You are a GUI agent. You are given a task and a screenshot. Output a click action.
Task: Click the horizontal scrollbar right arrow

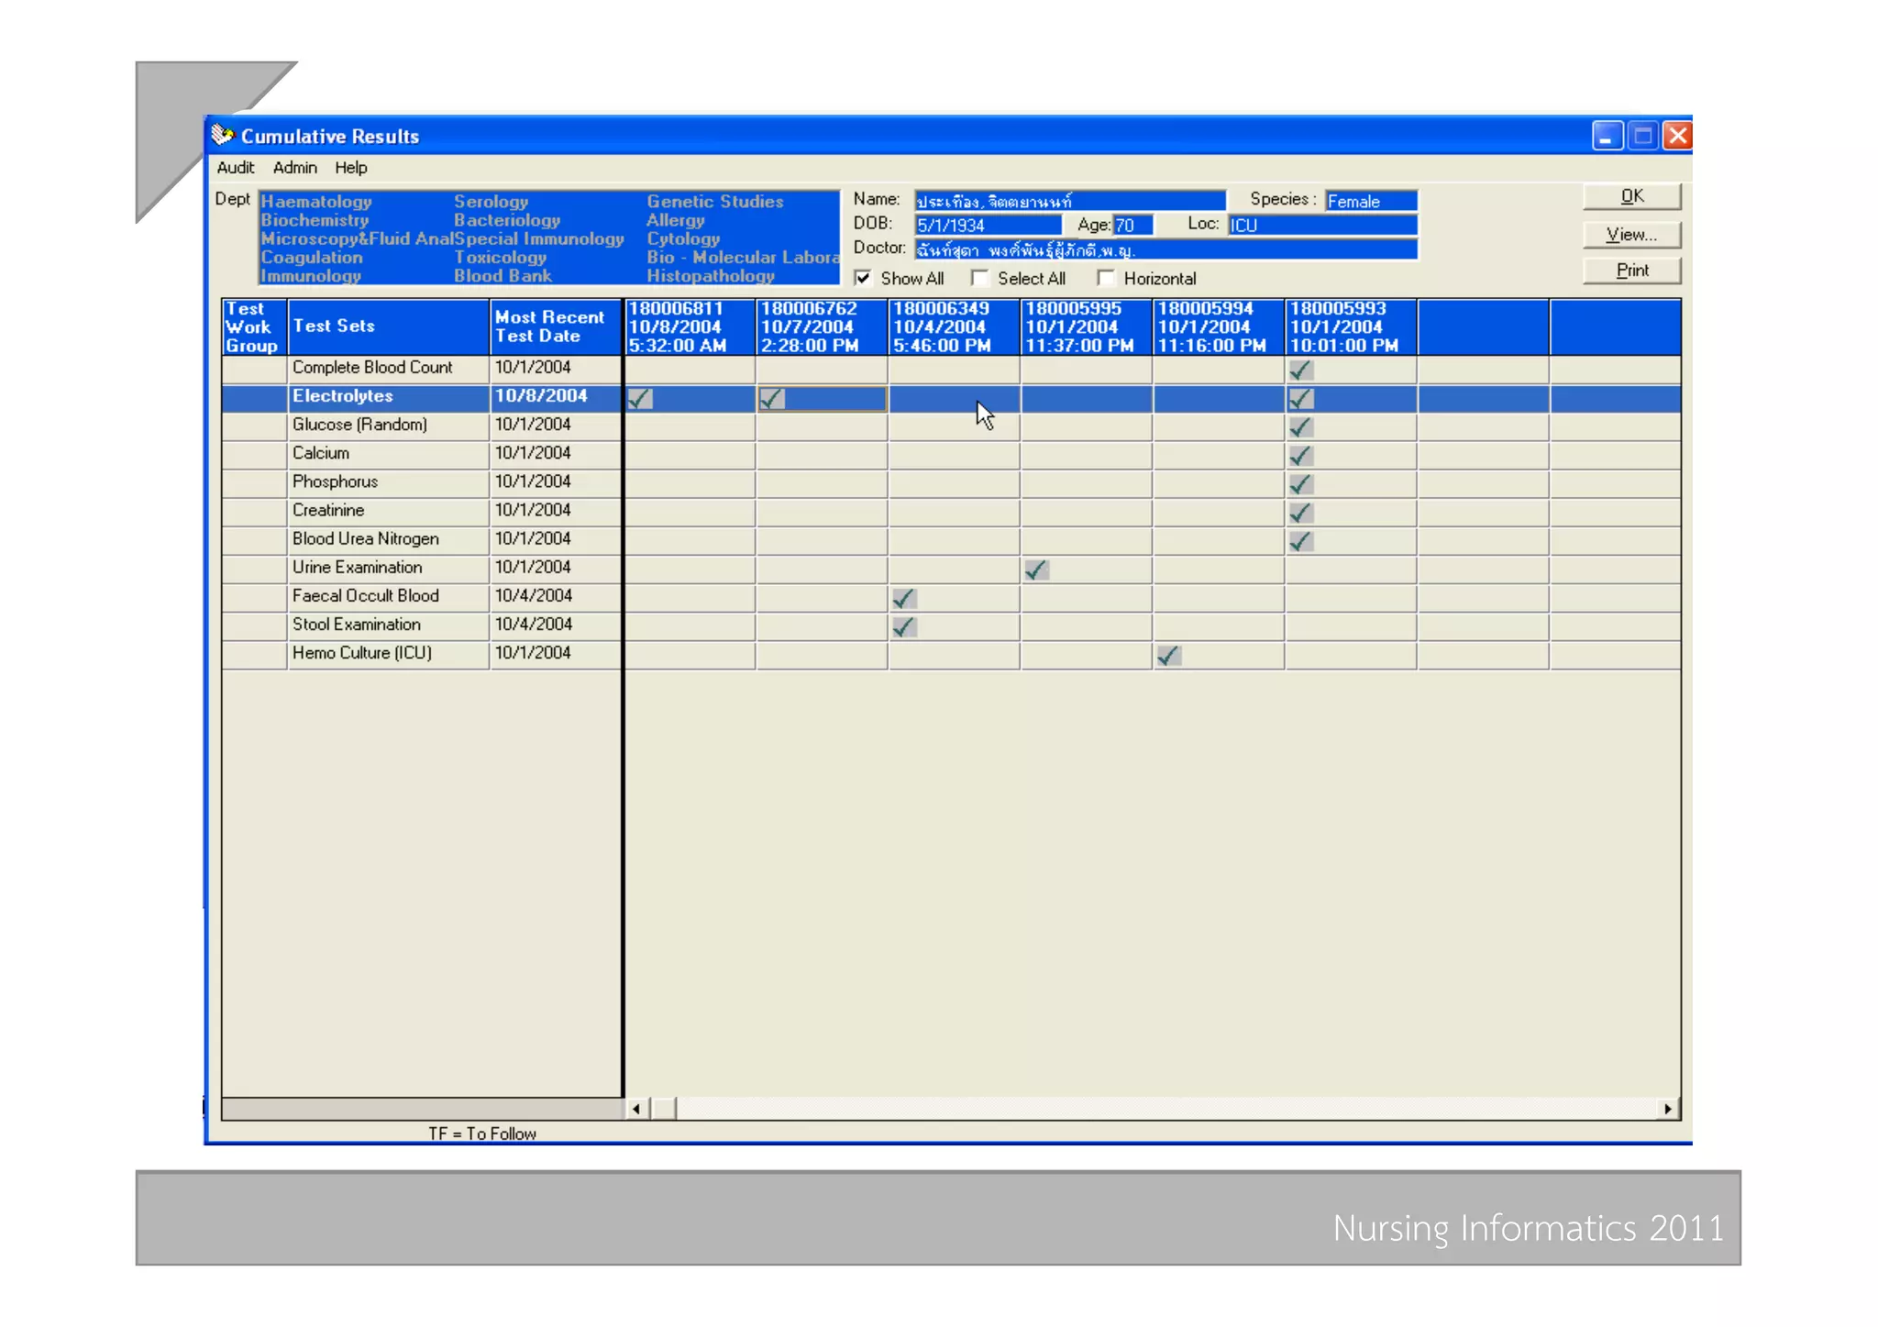click(x=1667, y=1109)
